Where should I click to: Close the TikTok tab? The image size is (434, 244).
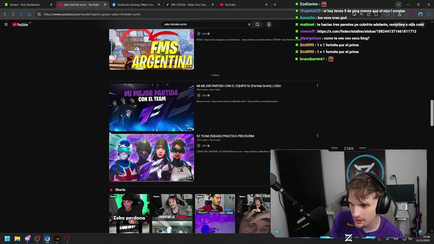click(213, 4)
